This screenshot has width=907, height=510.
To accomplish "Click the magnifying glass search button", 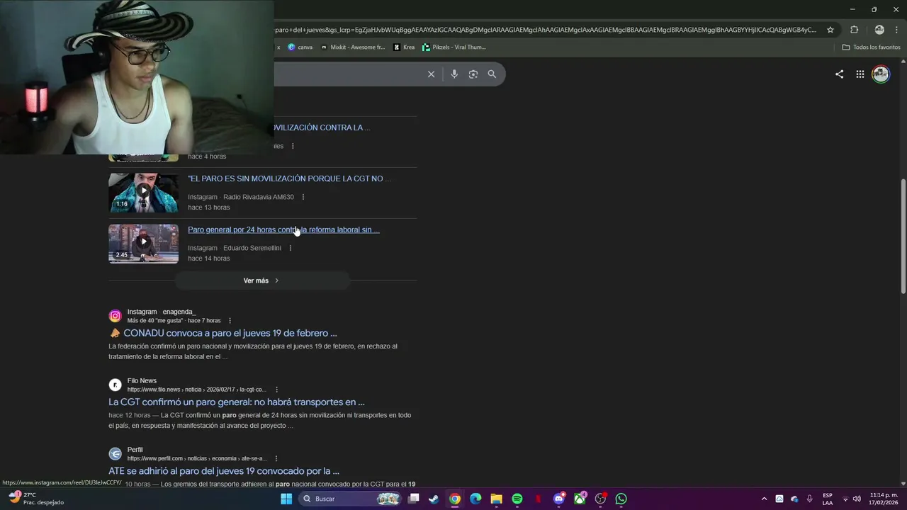I will tap(492, 74).
